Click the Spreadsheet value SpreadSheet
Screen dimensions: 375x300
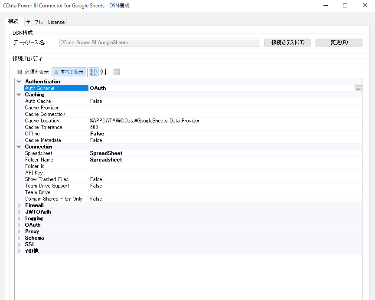pos(106,153)
